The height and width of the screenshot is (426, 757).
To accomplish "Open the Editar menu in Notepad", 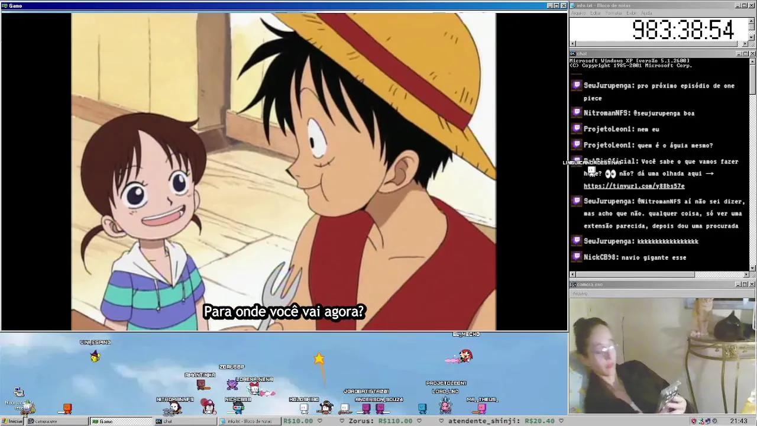I will pyautogui.click(x=596, y=13).
